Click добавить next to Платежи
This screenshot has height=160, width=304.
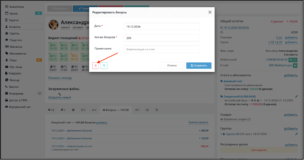coord(291,38)
